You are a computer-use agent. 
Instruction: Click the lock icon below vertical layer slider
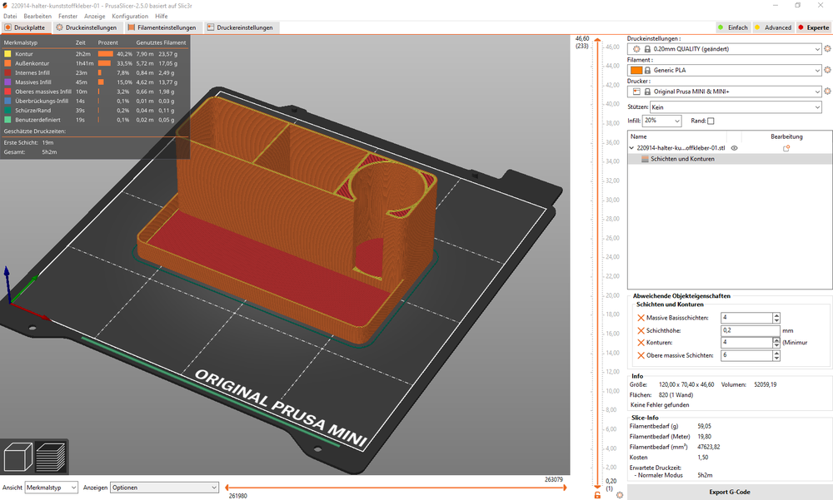point(596,495)
